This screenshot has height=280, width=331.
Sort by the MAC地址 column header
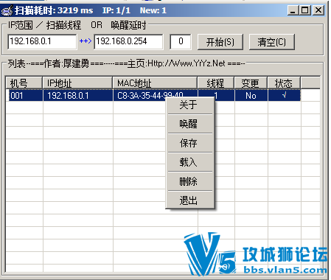tap(155, 83)
